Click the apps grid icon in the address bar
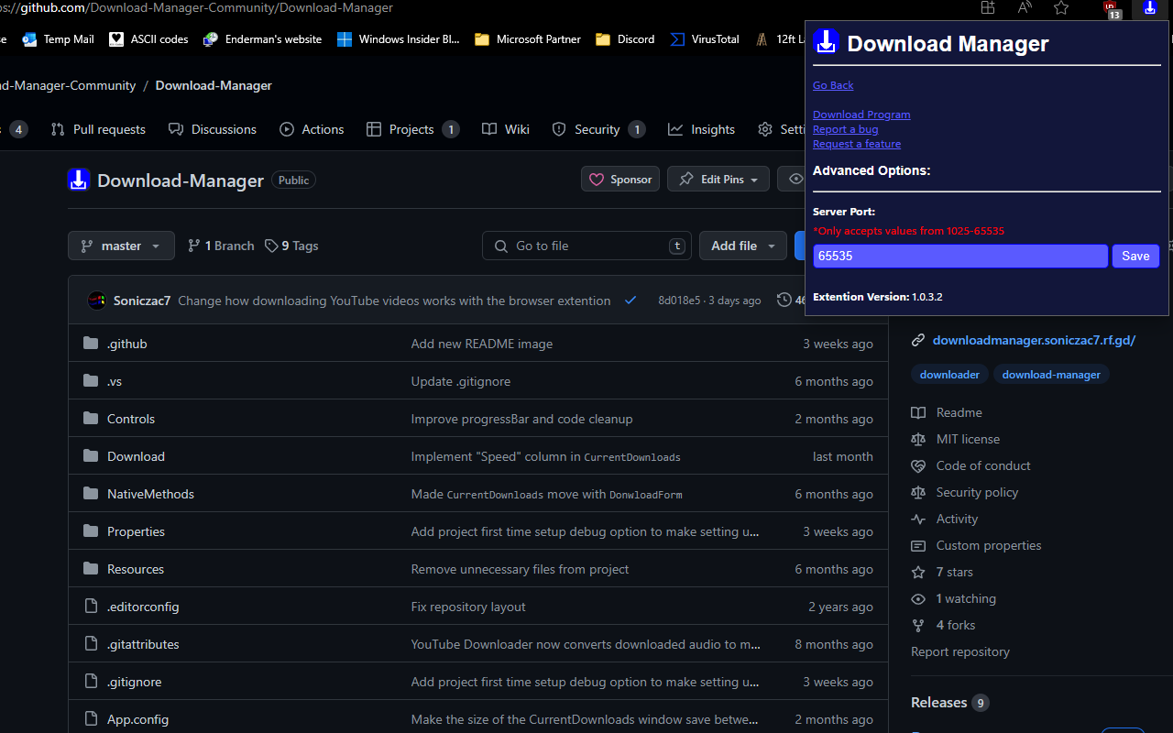The width and height of the screenshot is (1173, 733). point(988,8)
